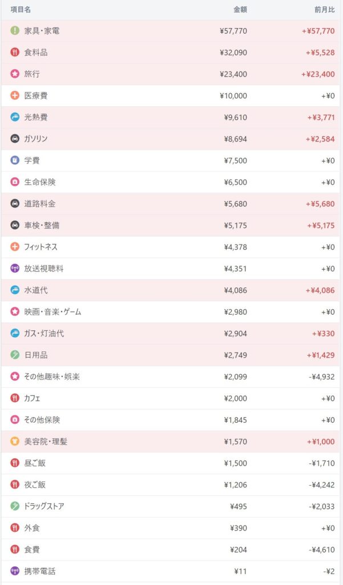Click the 放送視聴料 antenna icon
Viewport: 343px width, 585px height.
point(15,269)
